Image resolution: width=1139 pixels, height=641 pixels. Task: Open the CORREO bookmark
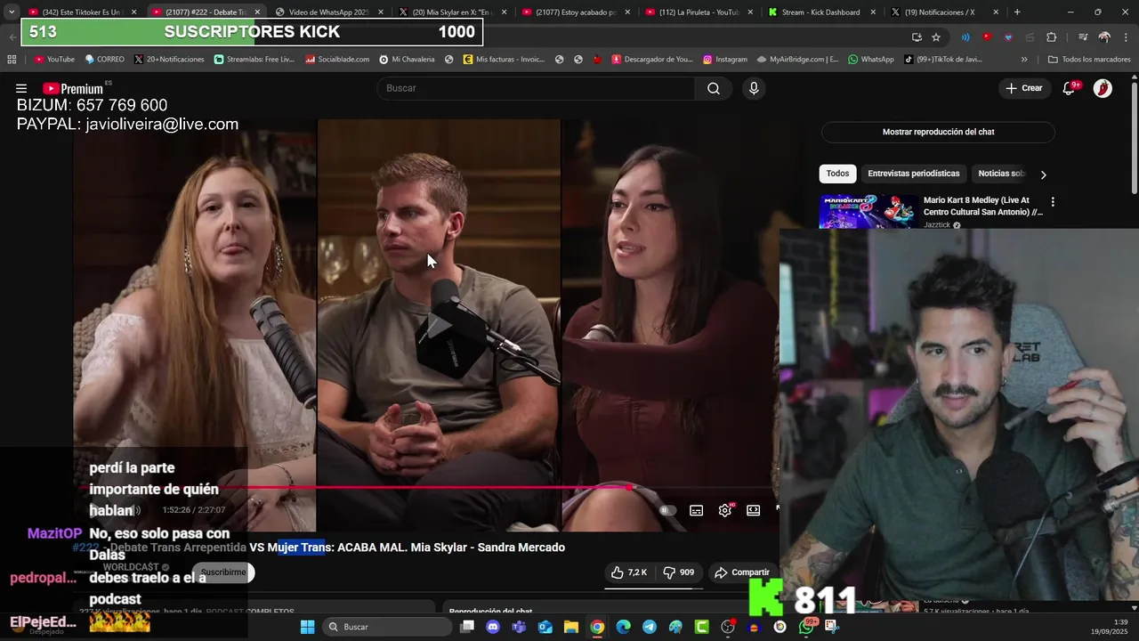104,60
